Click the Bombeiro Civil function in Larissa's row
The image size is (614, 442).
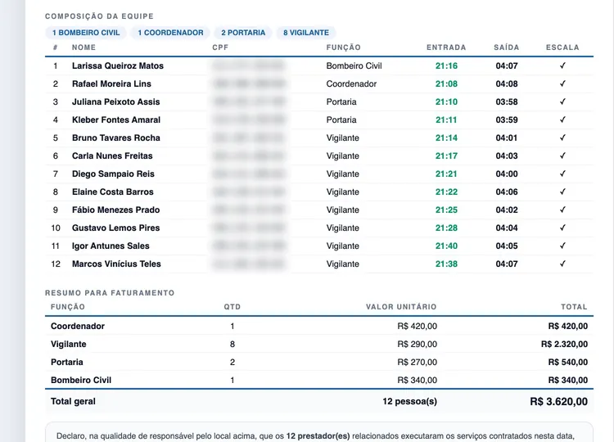point(354,65)
